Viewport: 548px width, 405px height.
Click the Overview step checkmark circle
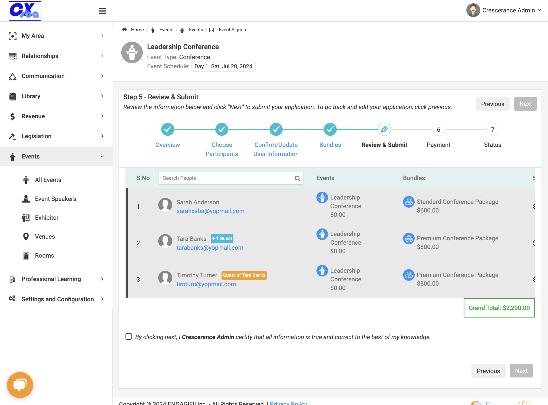point(168,130)
